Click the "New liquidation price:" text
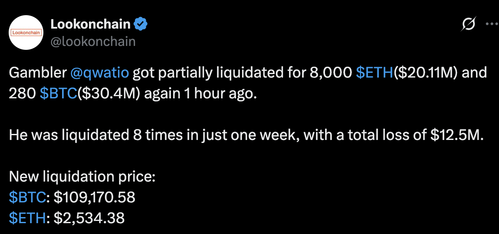This screenshot has height=234, width=499. pos(82,177)
